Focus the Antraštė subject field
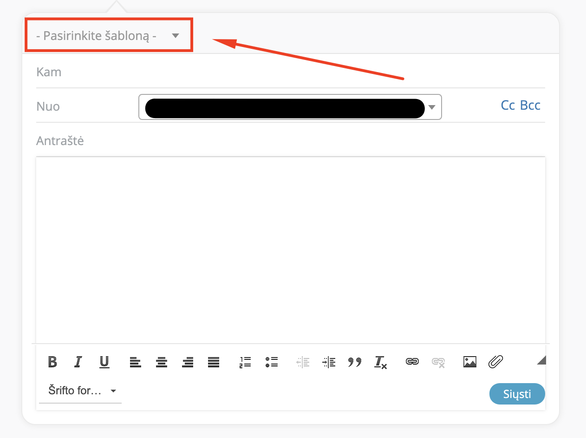This screenshot has height=438, width=586. click(x=291, y=140)
